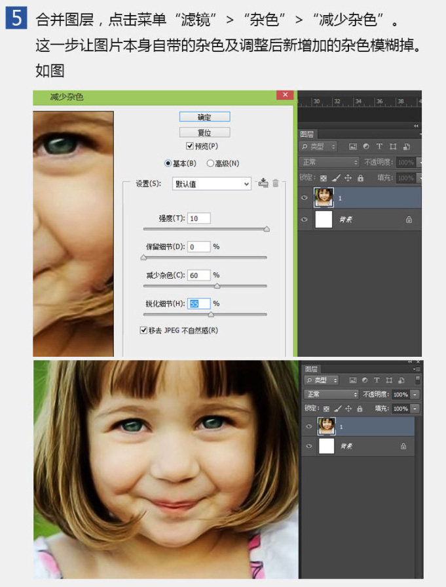Screen dimensions: 446x587
Task: Toggle the 移去 JPEG 不自然感(R) checkbox
Action: [x=143, y=331]
